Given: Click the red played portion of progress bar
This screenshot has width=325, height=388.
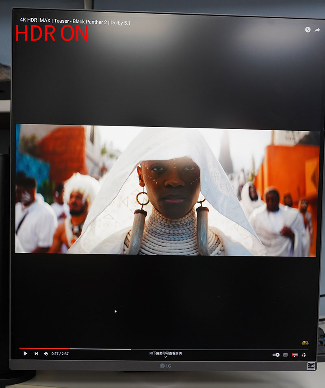Looking at the screenshot, I should coord(44,349).
